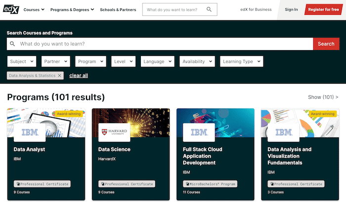Click Award-winning badge on Visualization Fundamentals card
The image size is (346, 203).
pos(322,114)
